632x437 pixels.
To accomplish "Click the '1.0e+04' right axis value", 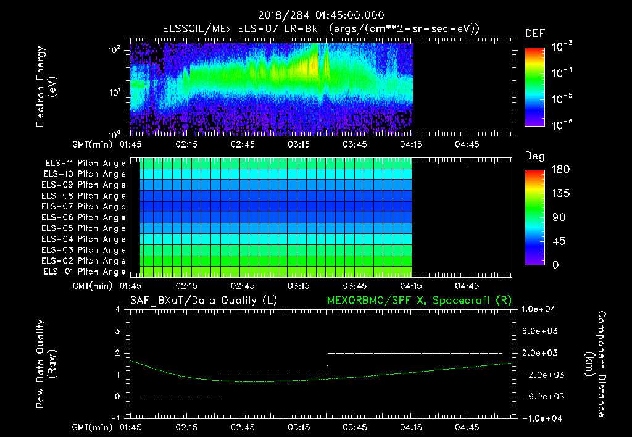I will [x=538, y=309].
